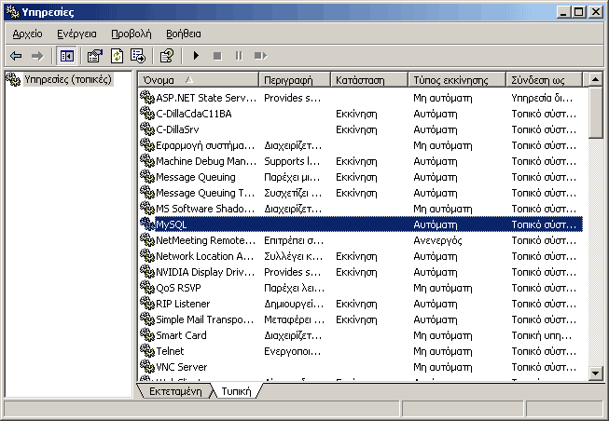Image resolution: width=609 pixels, height=421 pixels.
Task: Start the service with the play icon
Action: [x=196, y=56]
